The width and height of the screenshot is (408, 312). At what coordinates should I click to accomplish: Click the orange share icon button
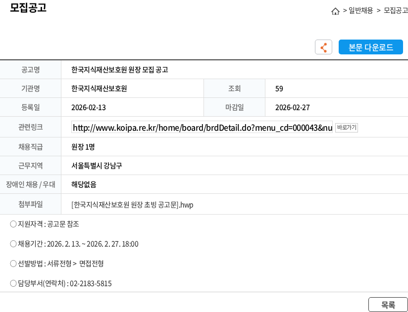click(323, 47)
